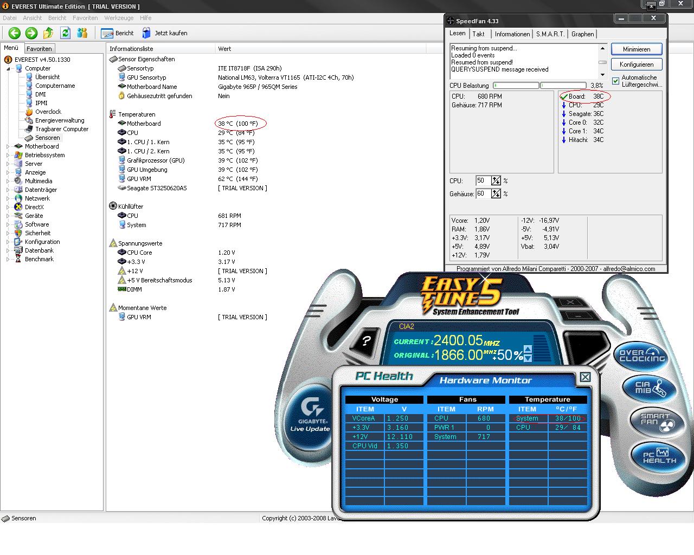The width and height of the screenshot is (694, 555).
Task: Open the Ansicht menu
Action: [x=33, y=18]
